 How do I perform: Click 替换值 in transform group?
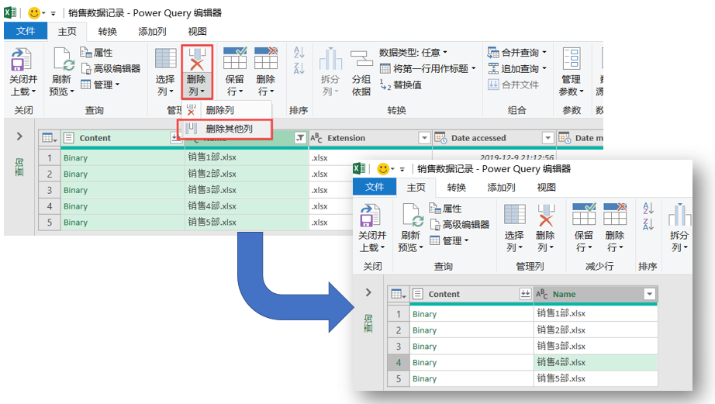click(x=401, y=85)
